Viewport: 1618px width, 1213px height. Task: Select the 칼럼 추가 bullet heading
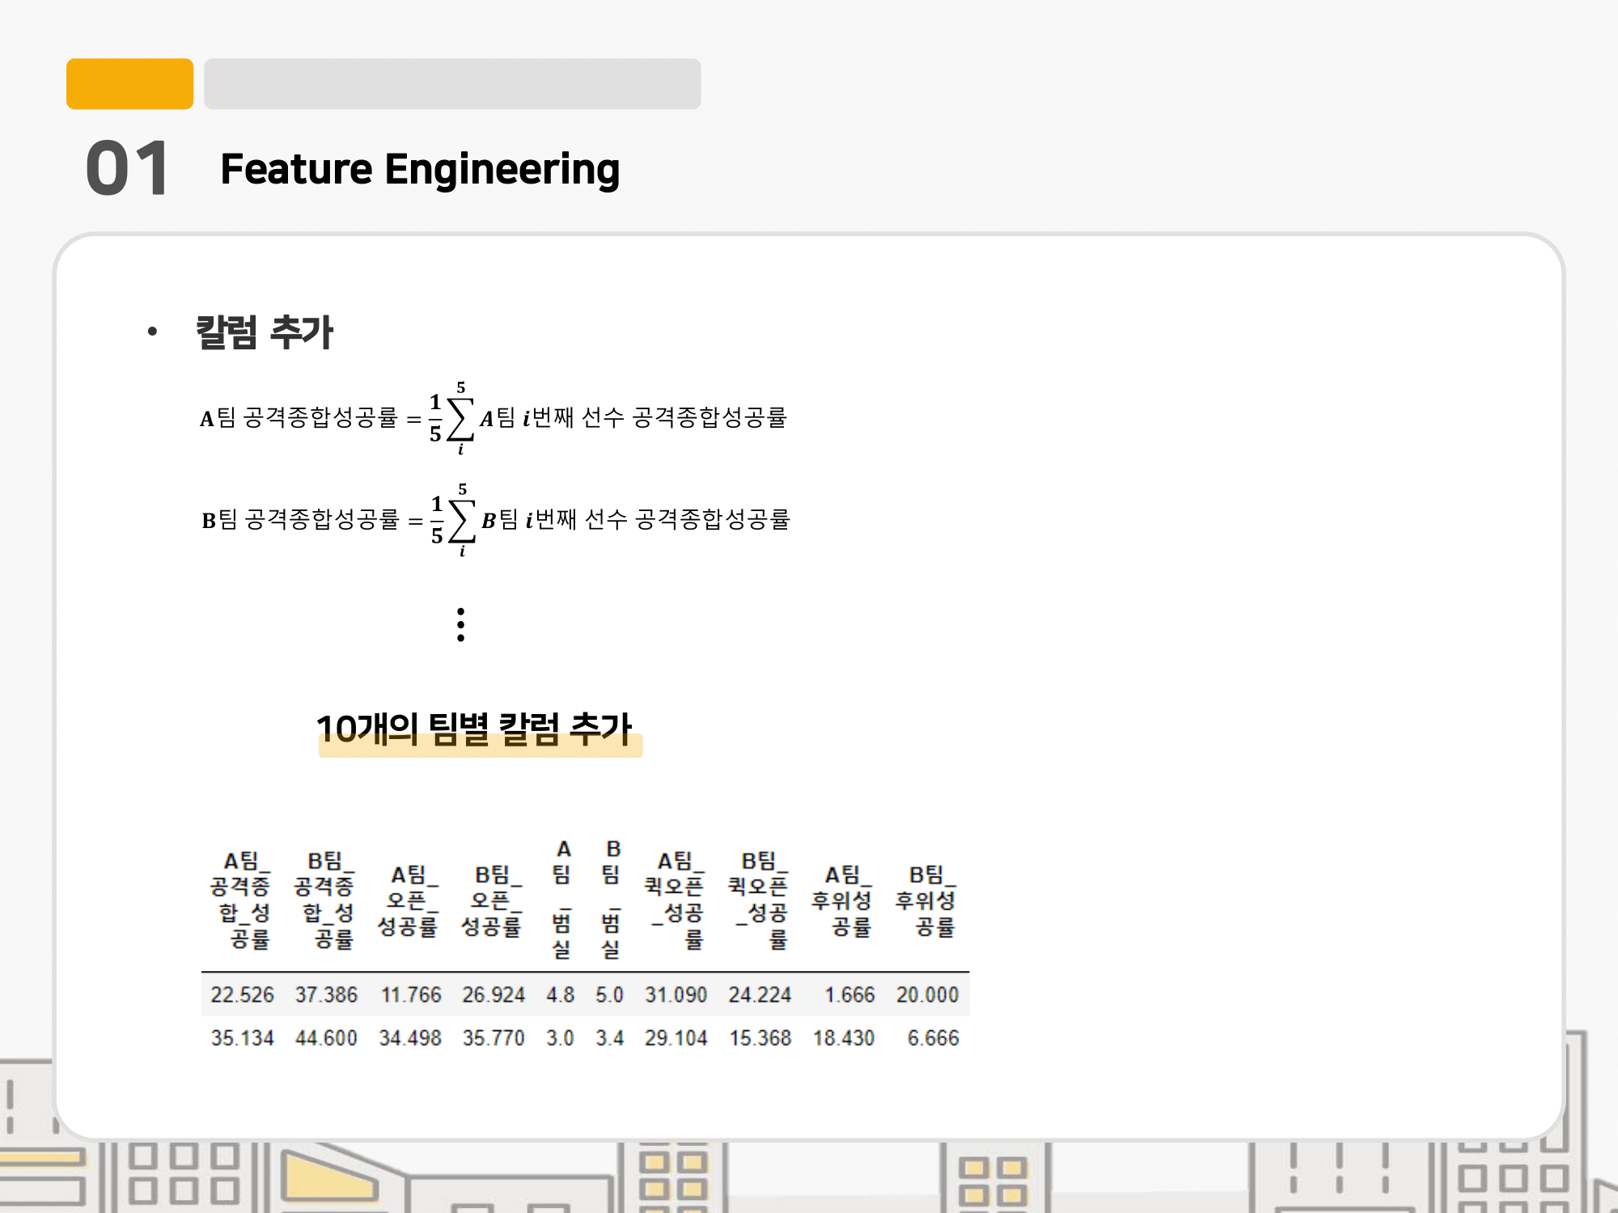265,332
